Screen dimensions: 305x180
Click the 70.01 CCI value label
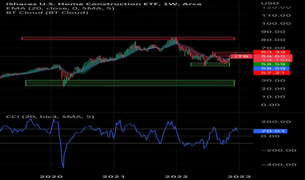point(270,131)
